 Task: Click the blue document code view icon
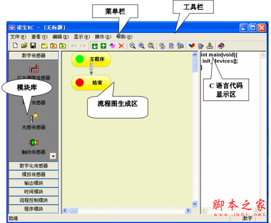pyautogui.click(x=171, y=46)
